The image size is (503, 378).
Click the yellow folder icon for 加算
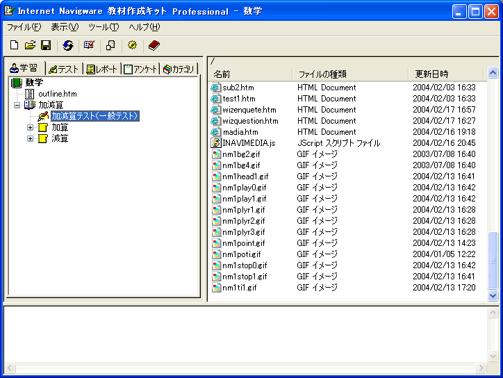click(x=42, y=127)
